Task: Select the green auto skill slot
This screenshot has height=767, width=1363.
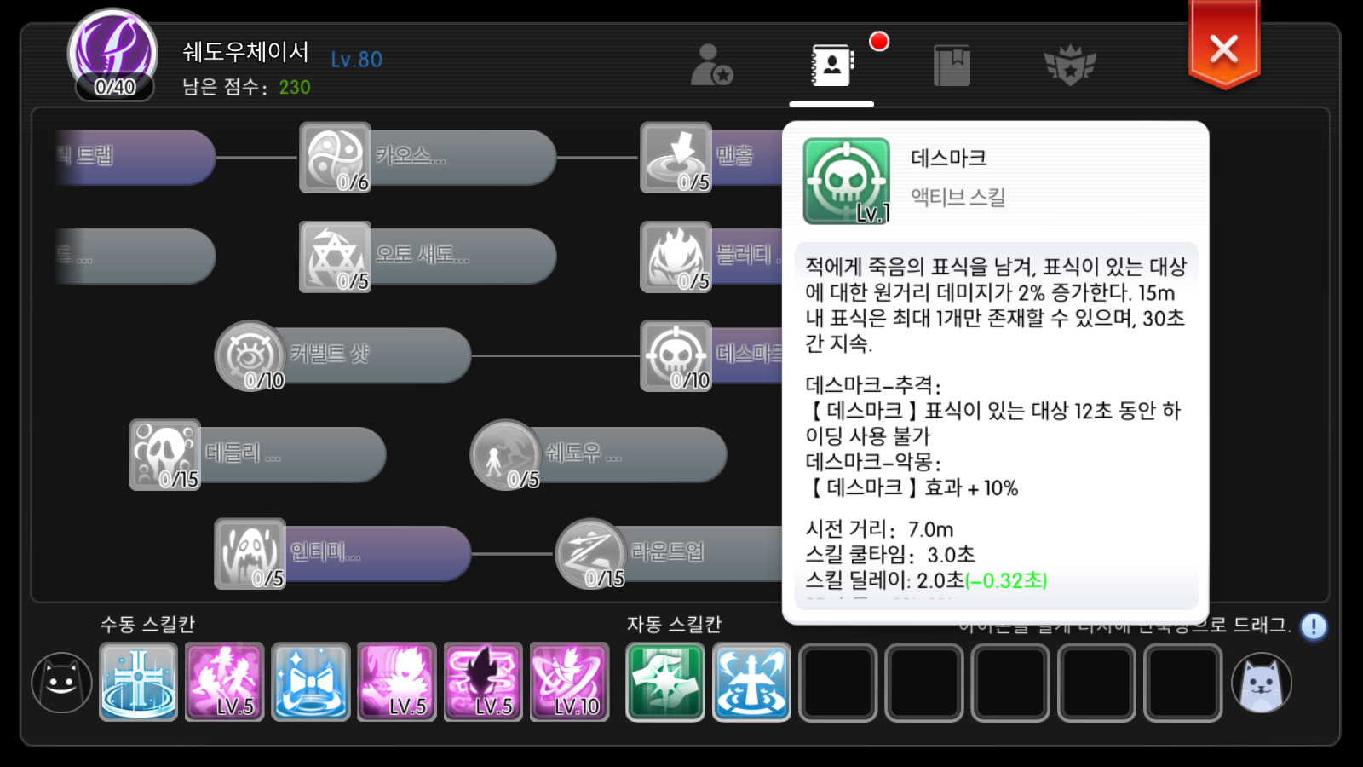Action: [x=665, y=682]
